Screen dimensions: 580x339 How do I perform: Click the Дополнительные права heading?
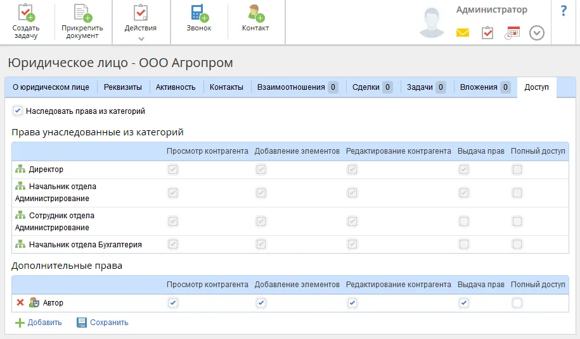67,266
